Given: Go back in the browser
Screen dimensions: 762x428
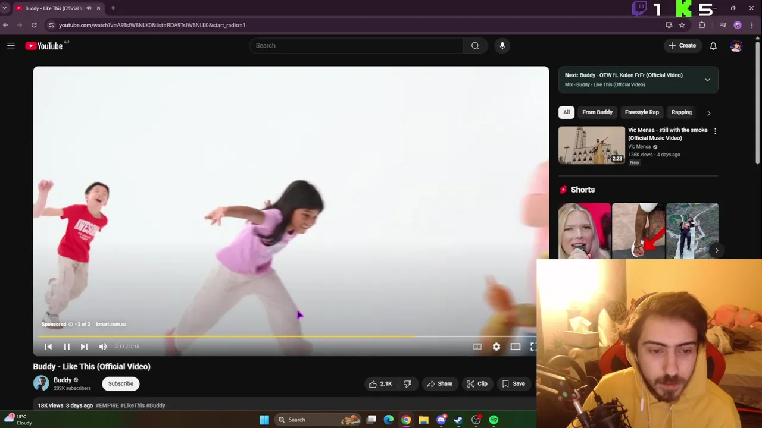Looking at the screenshot, I should point(5,25).
